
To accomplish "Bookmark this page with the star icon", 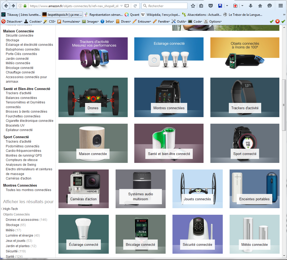I will 193,6.
